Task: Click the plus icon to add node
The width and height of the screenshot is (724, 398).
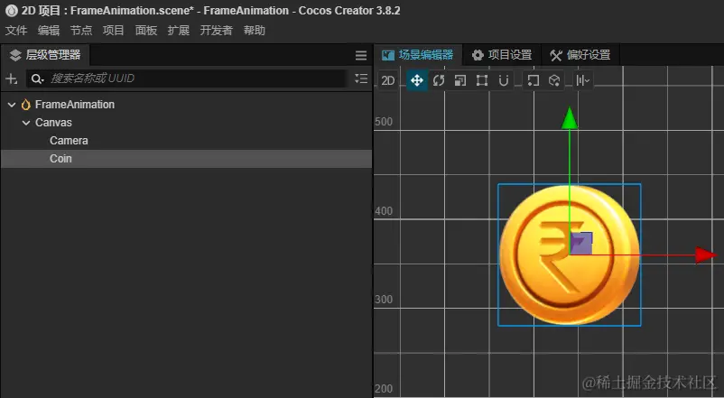Action: (x=12, y=79)
